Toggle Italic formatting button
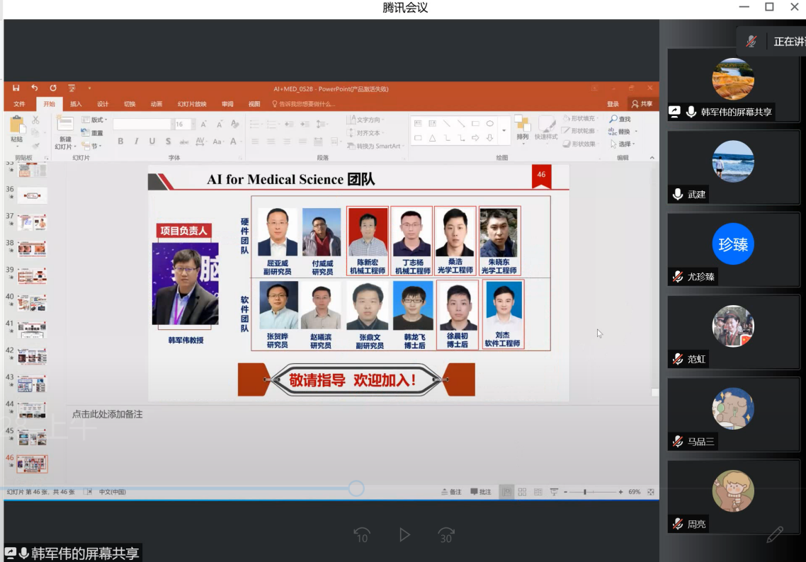This screenshot has width=806, height=562. tap(135, 142)
